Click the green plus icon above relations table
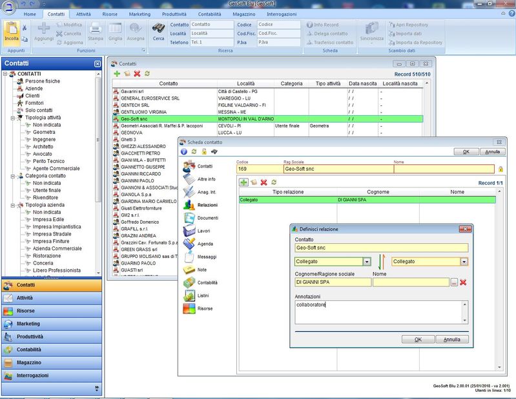The image size is (516, 399). pos(244,182)
